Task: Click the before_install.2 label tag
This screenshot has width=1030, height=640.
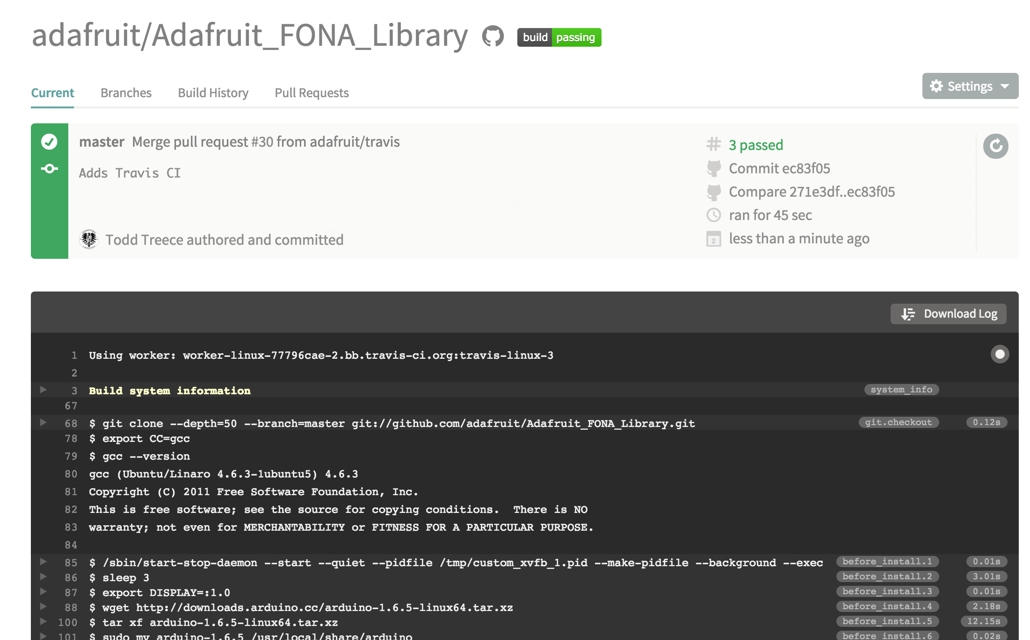Action: click(887, 576)
